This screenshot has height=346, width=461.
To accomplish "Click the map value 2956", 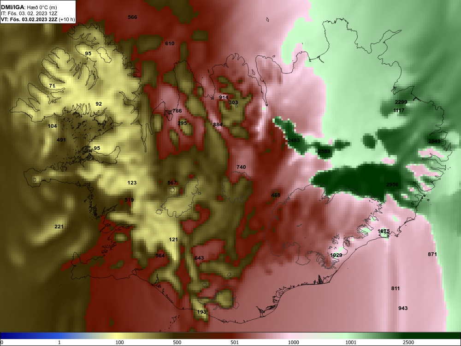I will click(x=392, y=185).
